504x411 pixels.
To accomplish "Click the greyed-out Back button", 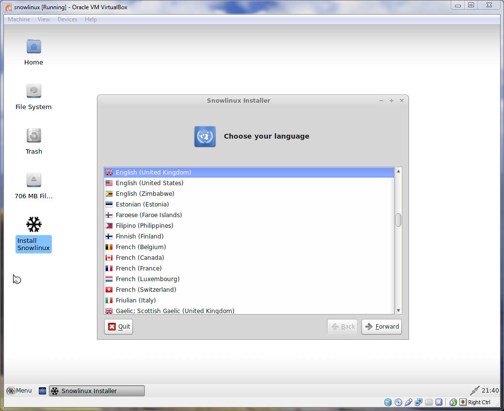I will point(342,327).
